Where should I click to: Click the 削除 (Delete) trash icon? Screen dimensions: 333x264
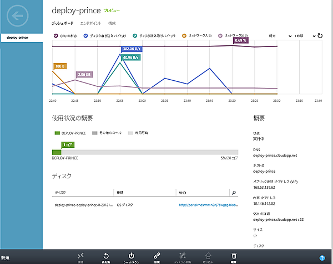[234, 256]
